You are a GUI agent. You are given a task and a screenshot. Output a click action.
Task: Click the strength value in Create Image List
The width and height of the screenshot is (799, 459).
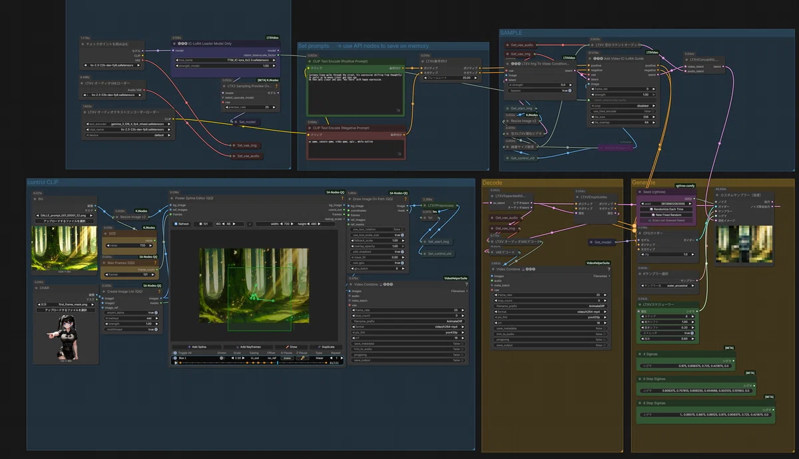point(132,324)
